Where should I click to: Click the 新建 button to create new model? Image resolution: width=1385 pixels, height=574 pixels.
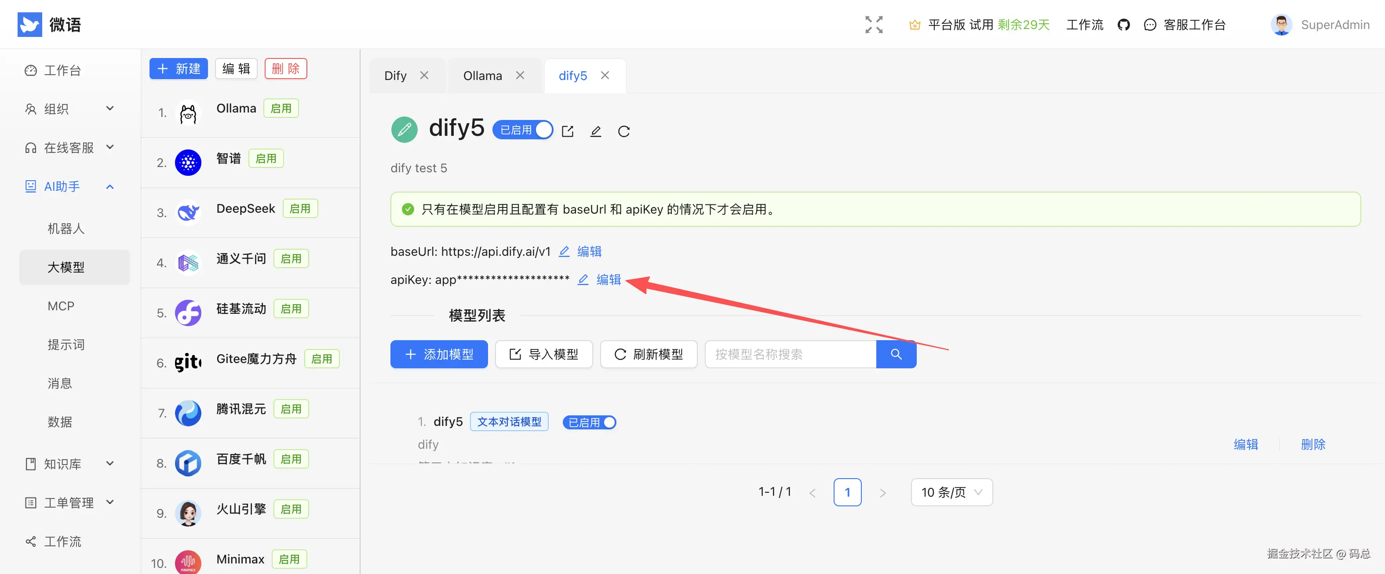pyautogui.click(x=178, y=68)
